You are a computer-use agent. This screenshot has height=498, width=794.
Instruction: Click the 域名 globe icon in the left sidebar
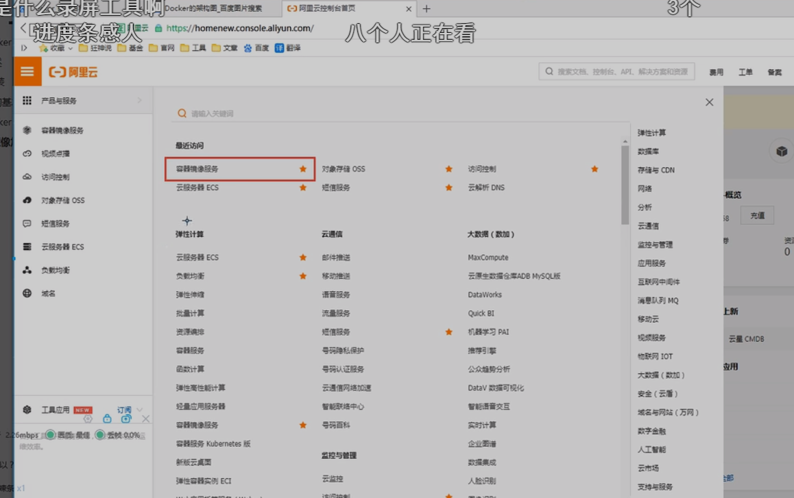click(27, 293)
